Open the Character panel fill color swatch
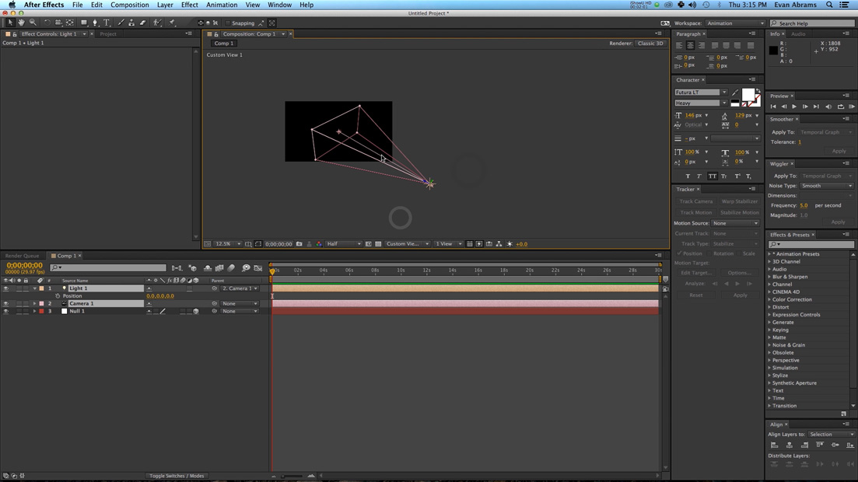Image resolution: width=858 pixels, height=482 pixels. click(748, 94)
